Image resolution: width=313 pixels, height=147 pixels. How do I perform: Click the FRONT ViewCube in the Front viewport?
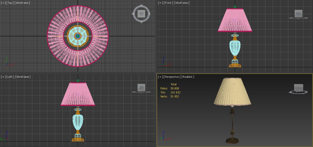[298, 14]
